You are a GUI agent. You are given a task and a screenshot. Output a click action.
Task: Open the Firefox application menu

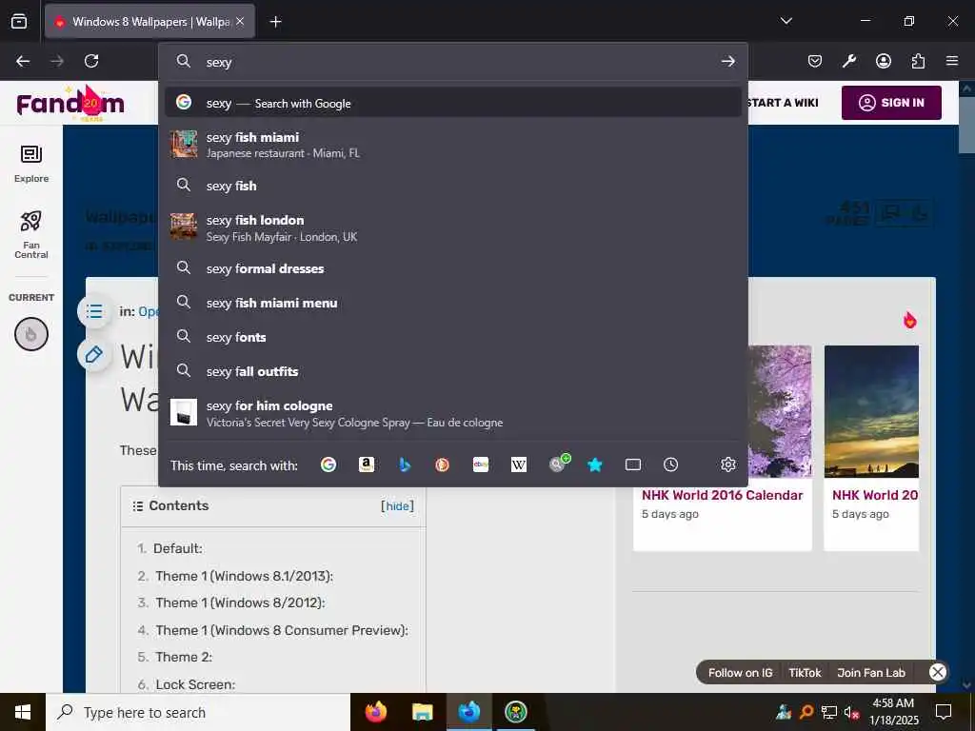[x=952, y=61]
